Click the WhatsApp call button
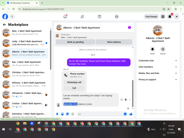 click(x=74, y=82)
